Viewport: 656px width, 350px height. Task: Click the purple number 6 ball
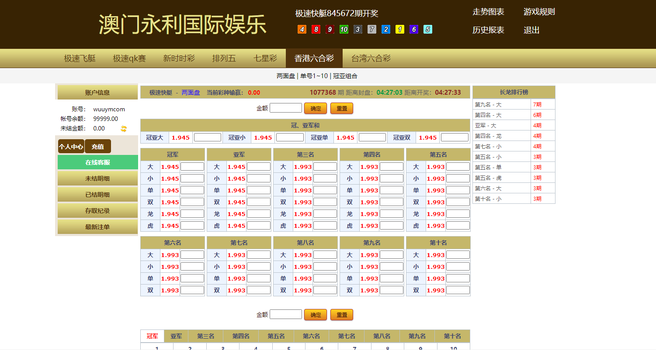413,29
